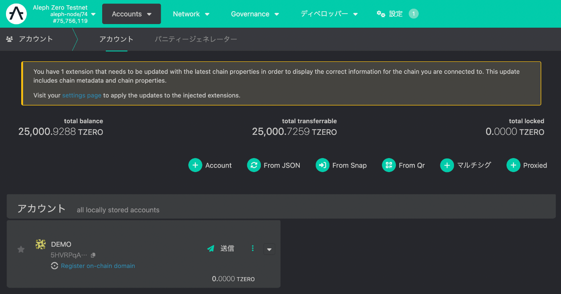The image size is (561, 294).
Task: Click the Aleph Zero logo icon
Action: (x=16, y=14)
